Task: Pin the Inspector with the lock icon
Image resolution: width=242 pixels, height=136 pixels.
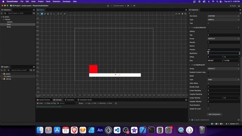Action: coord(240,13)
